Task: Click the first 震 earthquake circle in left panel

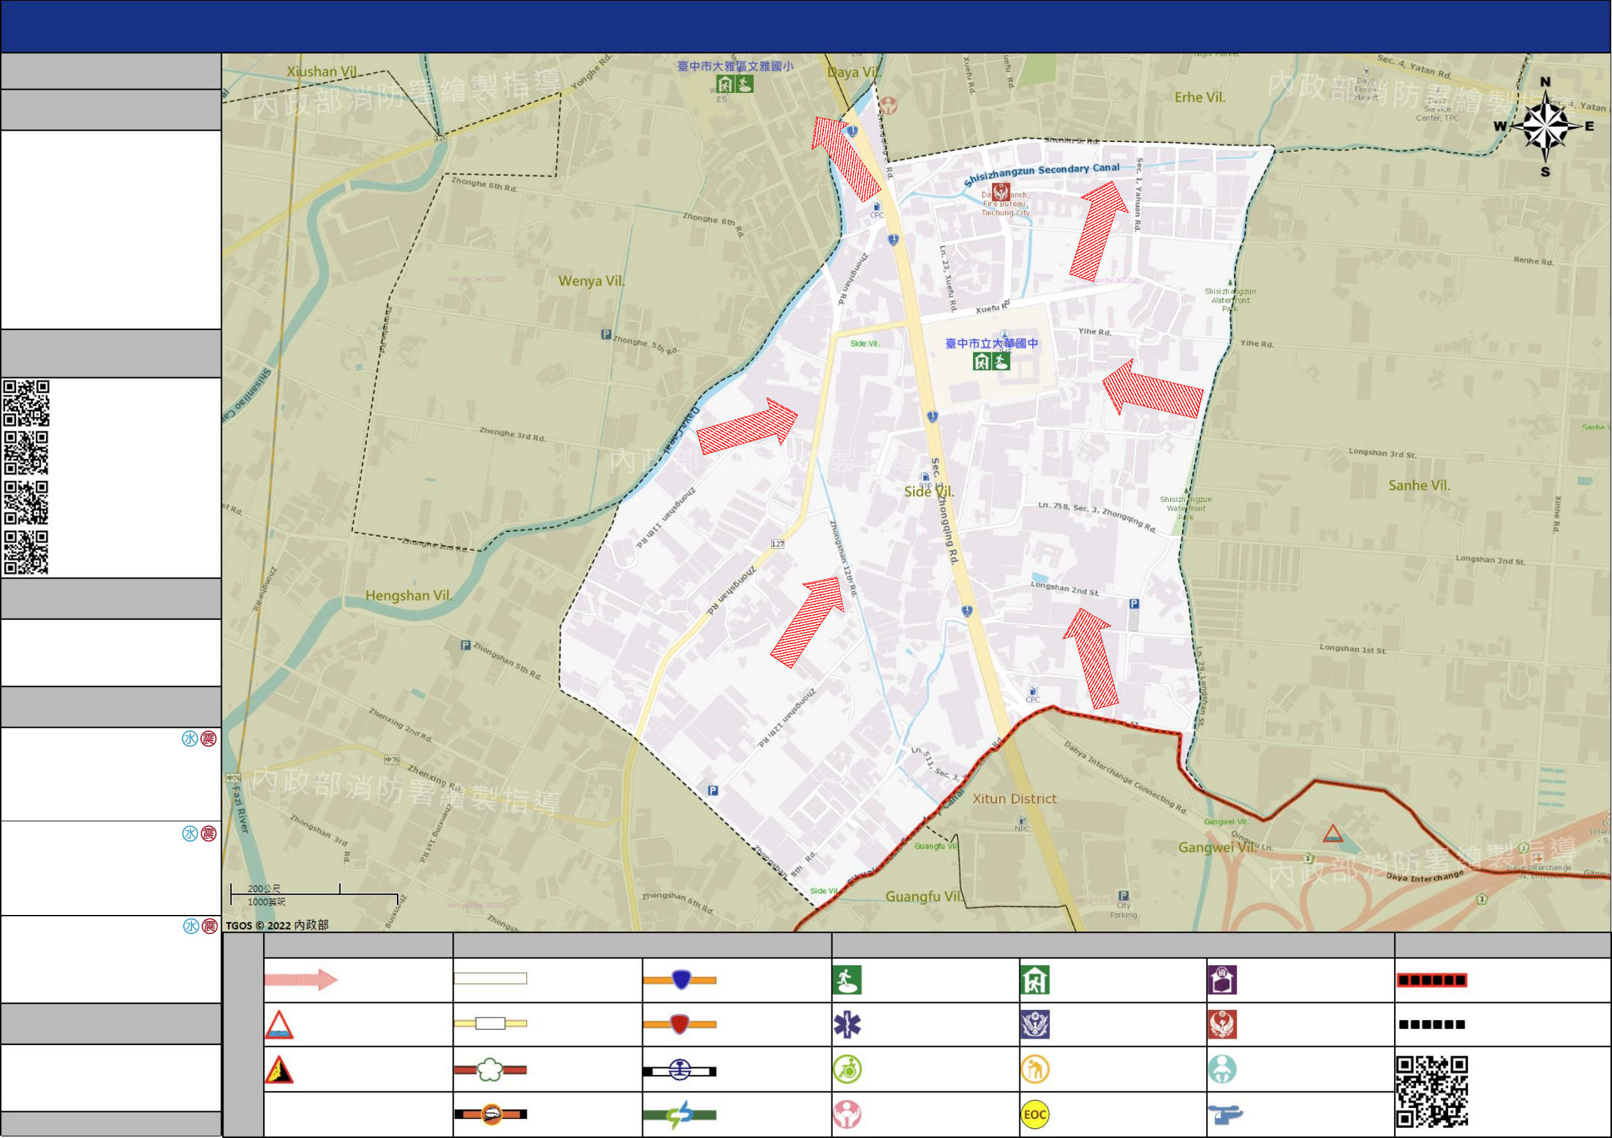Action: tap(208, 738)
